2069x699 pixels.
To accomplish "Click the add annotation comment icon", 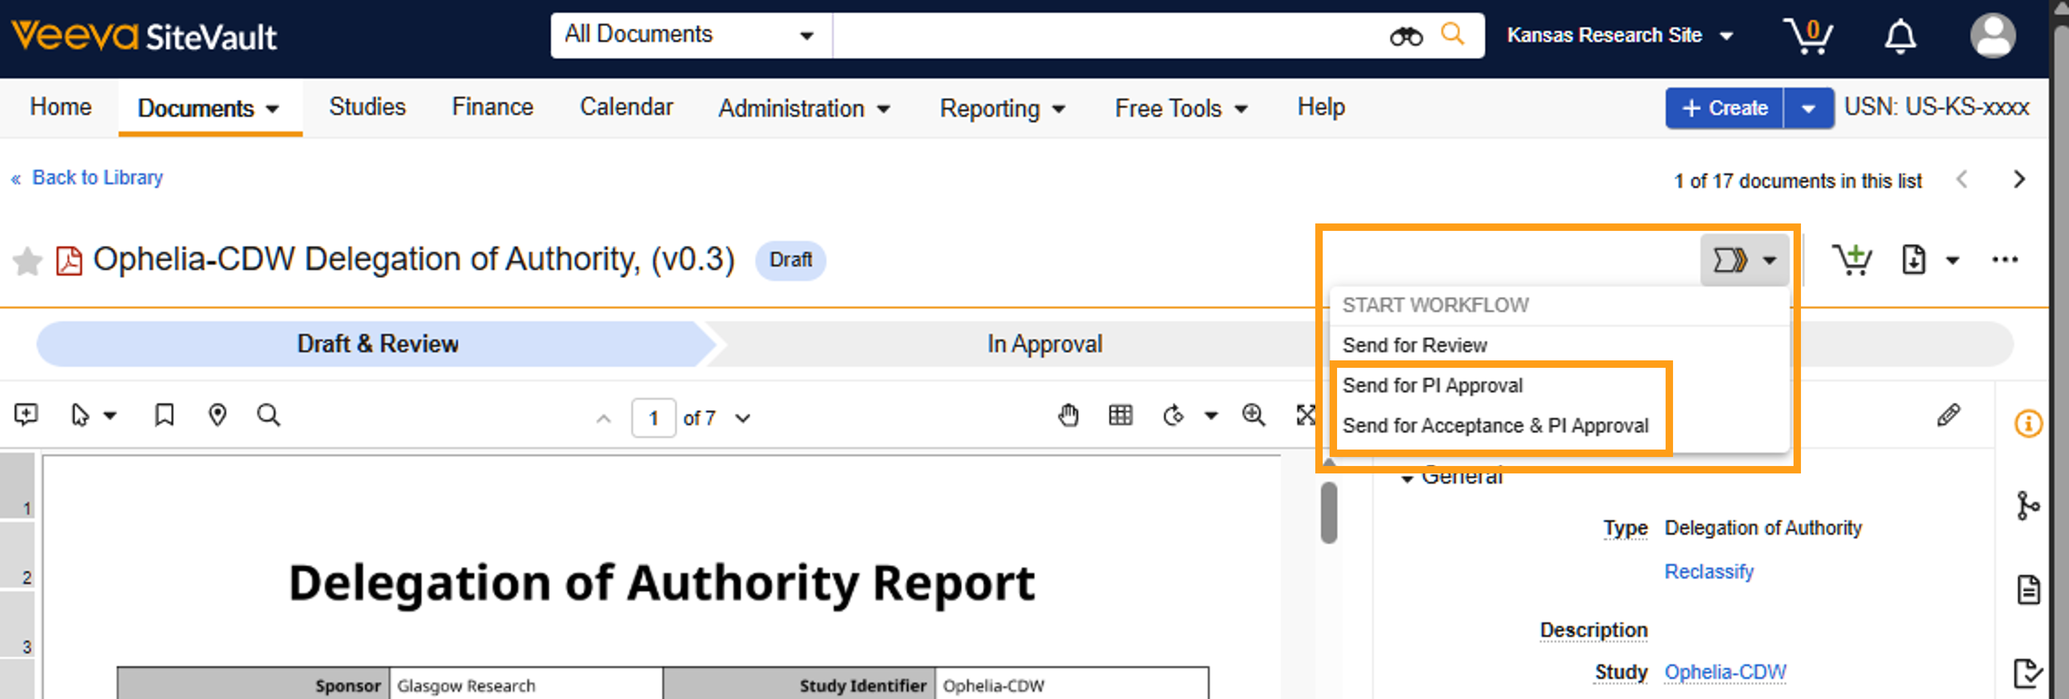I will pyautogui.click(x=25, y=416).
